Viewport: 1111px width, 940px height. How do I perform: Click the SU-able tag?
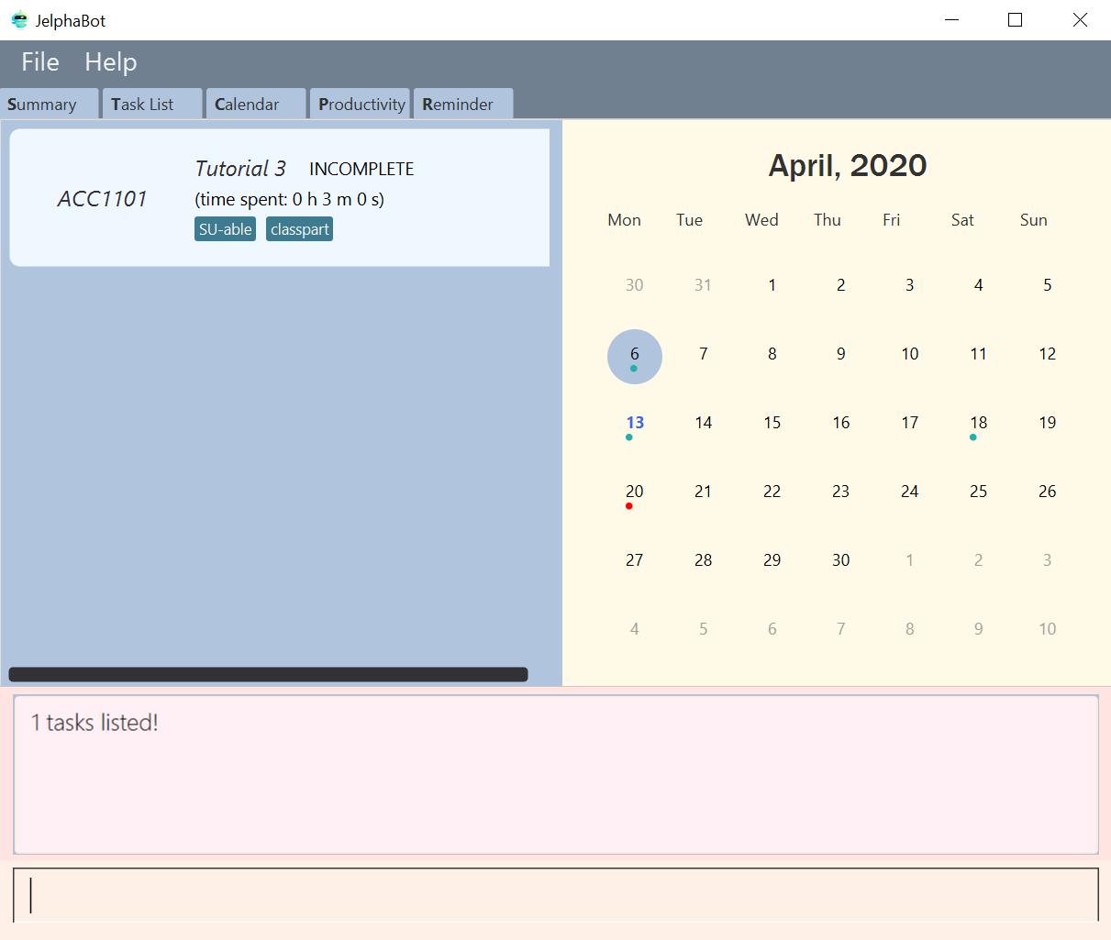click(x=225, y=229)
